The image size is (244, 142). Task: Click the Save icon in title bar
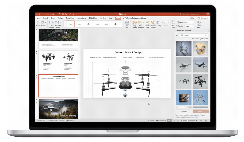[x=62, y=14]
